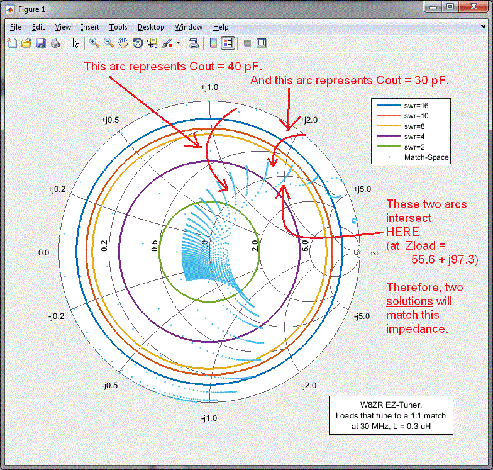
Task: Click Show Plot Tools and Dock Figure icon
Action: coord(262,43)
